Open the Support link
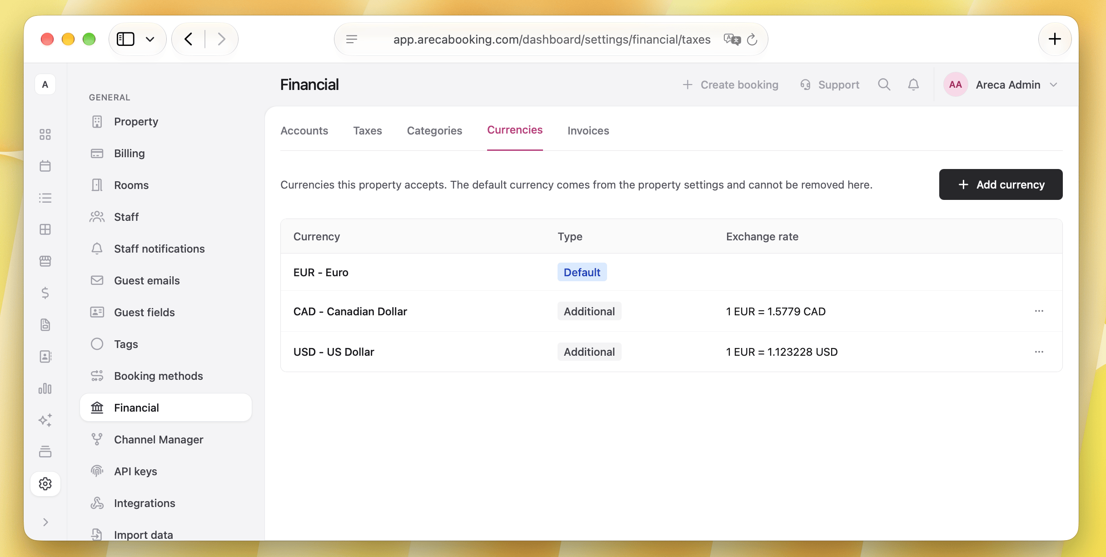 tap(829, 85)
